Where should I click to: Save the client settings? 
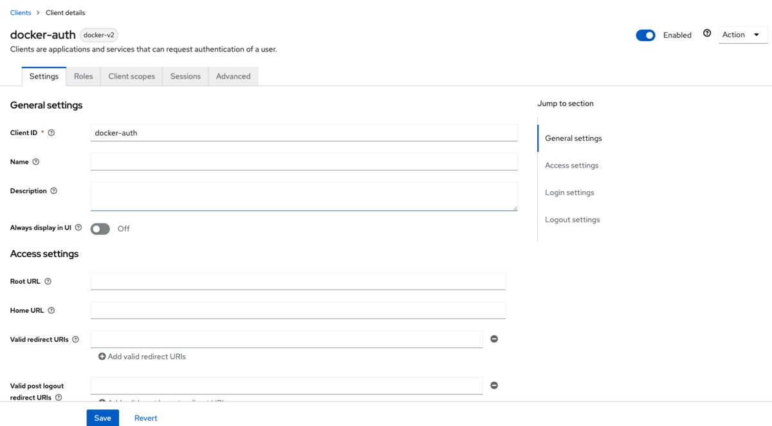(x=102, y=418)
